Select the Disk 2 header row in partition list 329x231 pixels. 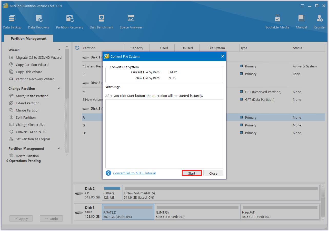click(203, 83)
